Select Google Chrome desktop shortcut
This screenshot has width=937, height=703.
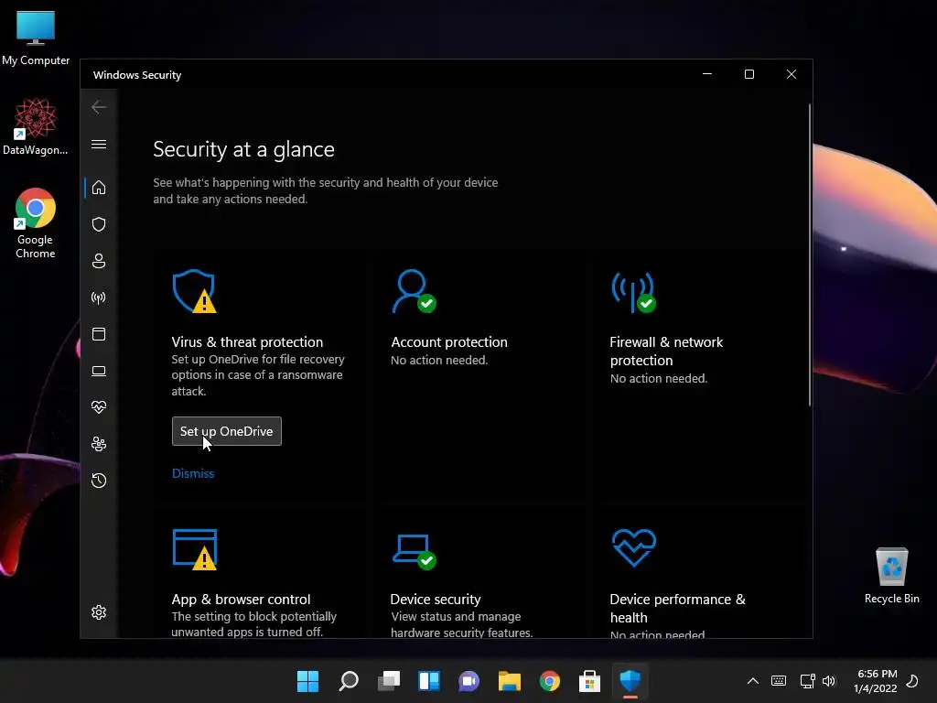36,223
